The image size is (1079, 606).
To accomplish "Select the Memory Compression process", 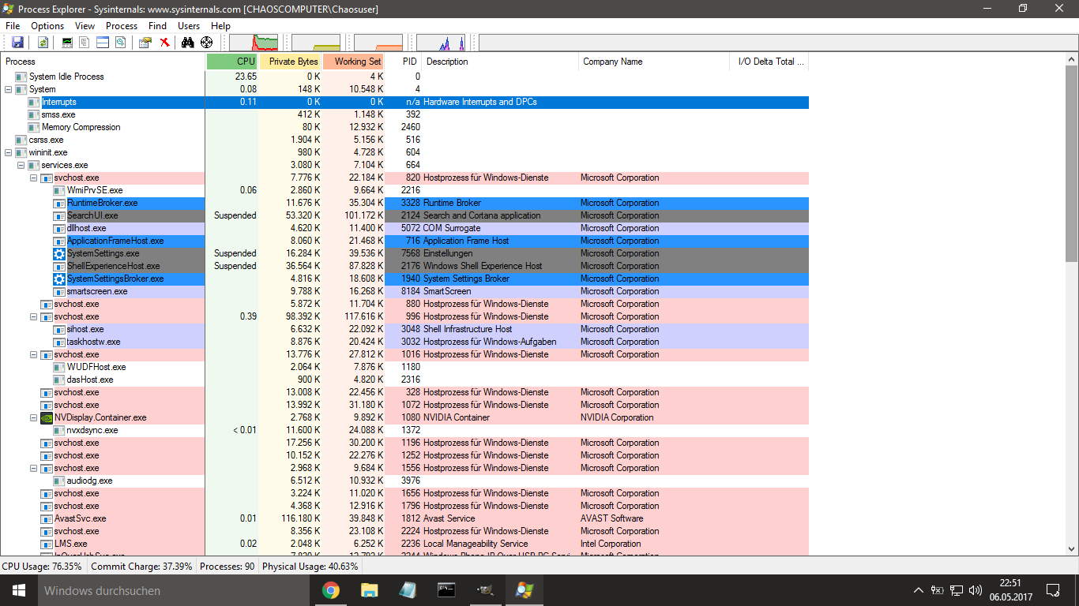I will tap(81, 127).
